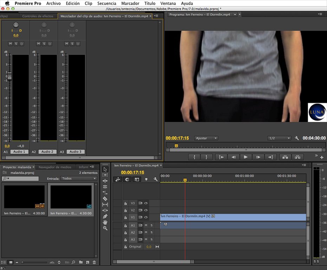Activate the Zoom tool magnifier
The height and width of the screenshot is (270, 327).
pos(105,228)
